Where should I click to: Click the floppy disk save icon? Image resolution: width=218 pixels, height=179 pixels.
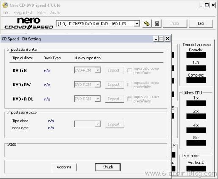click(x=157, y=23)
